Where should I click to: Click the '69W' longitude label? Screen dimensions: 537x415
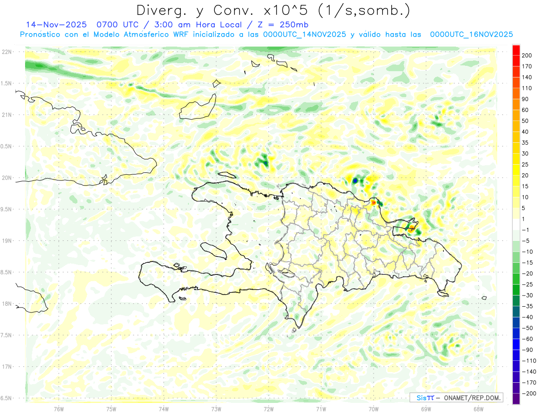click(x=426, y=409)
